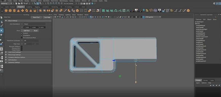221x97 pixels.
Task: Create a polygon torus from the shelf
Action: [x=27, y=11]
